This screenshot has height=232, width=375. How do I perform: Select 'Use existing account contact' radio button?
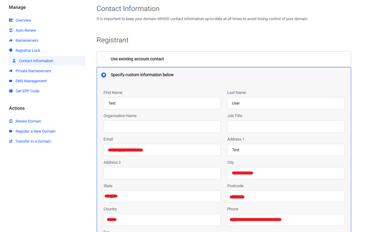[x=104, y=59]
